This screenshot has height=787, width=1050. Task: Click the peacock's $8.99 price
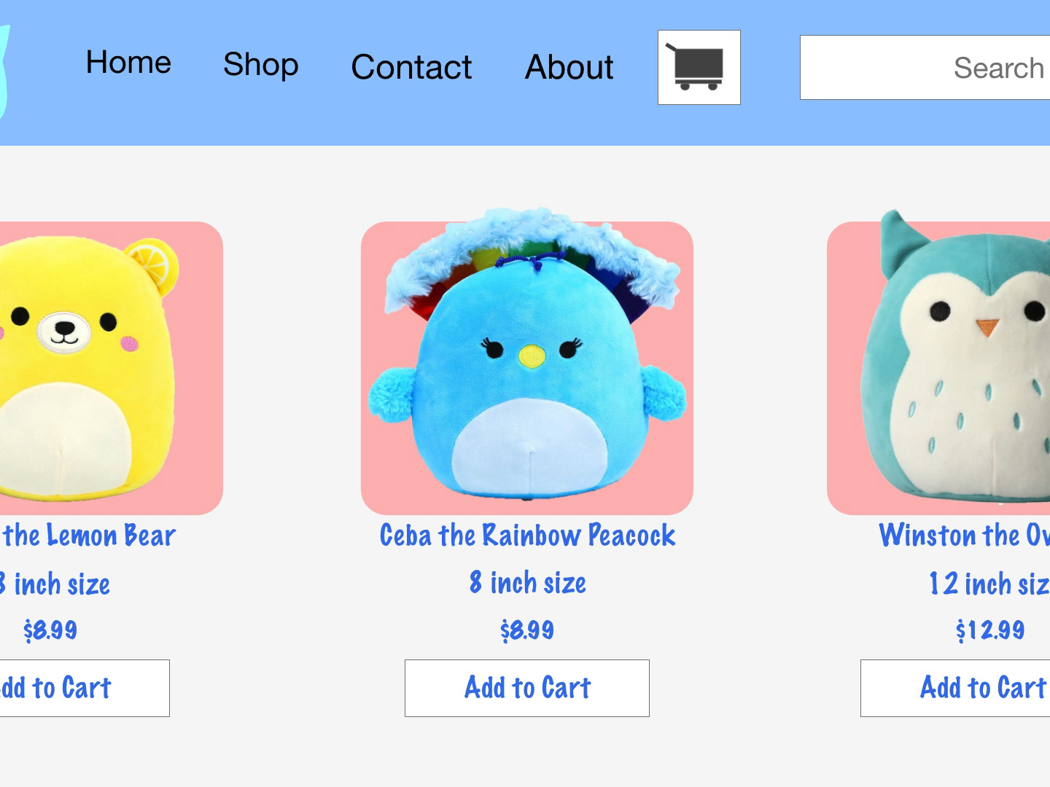[527, 630]
